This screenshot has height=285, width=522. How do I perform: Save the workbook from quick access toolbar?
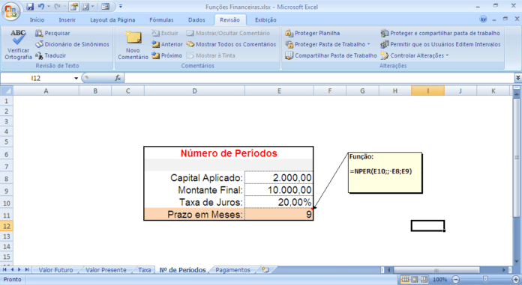(x=30, y=7)
